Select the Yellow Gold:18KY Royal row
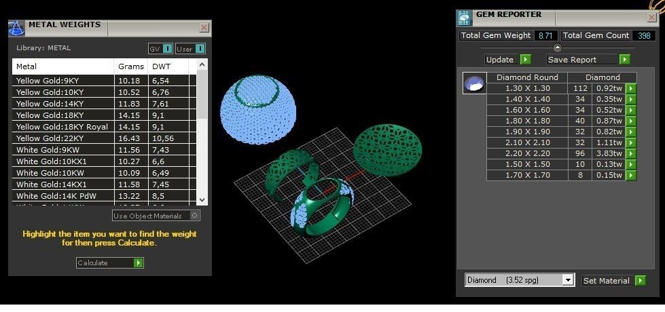The height and width of the screenshot is (312, 665). 105,127
